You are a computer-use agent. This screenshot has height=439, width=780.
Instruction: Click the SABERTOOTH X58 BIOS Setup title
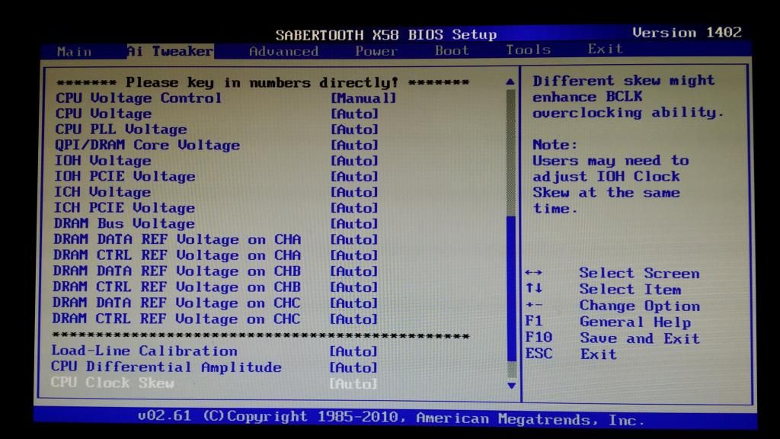[386, 35]
